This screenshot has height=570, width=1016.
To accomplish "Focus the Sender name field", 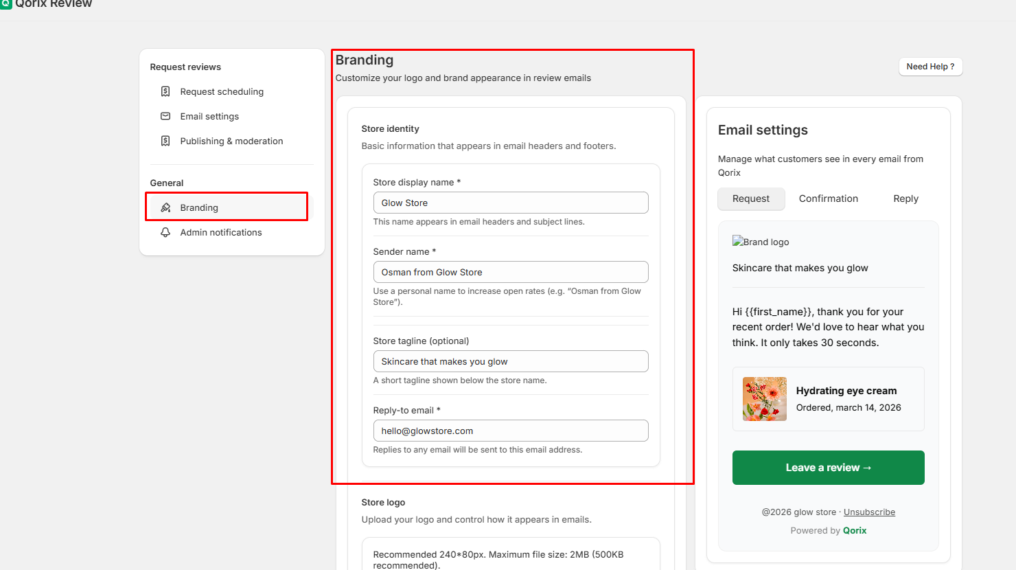I will (511, 272).
